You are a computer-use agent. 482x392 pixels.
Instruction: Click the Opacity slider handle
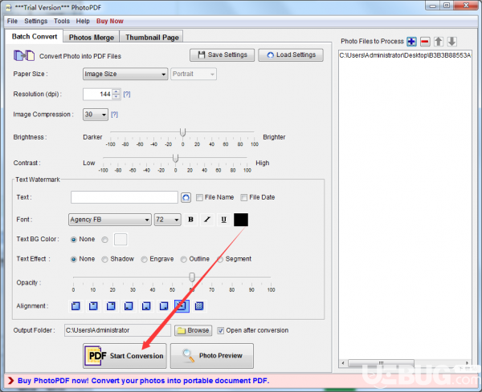(192, 277)
